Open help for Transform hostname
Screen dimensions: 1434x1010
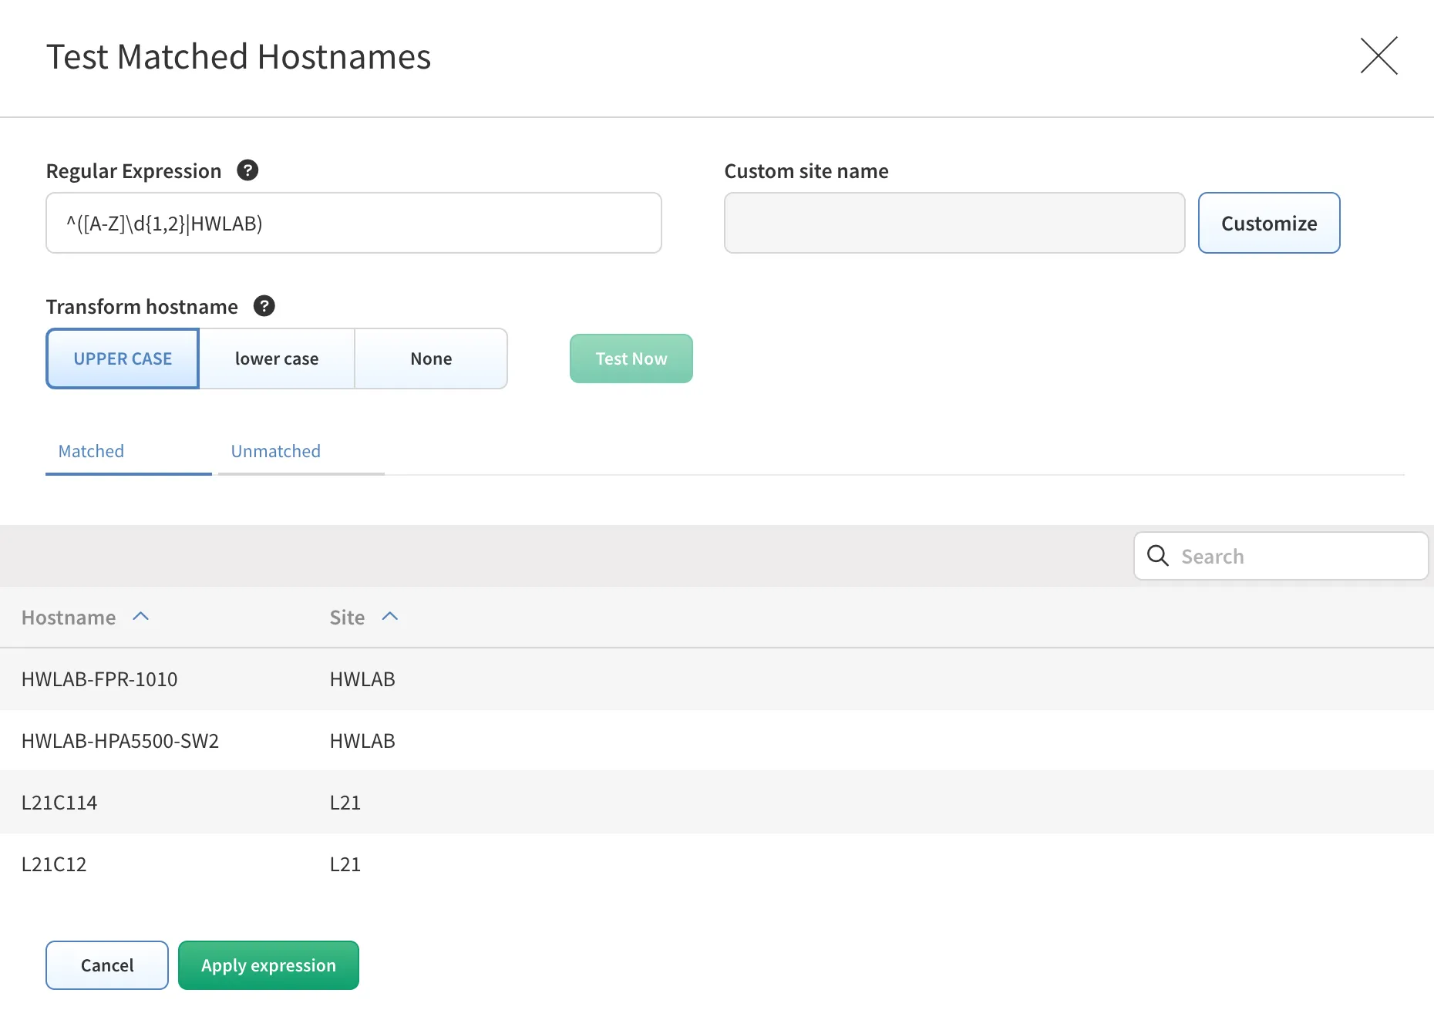(264, 306)
